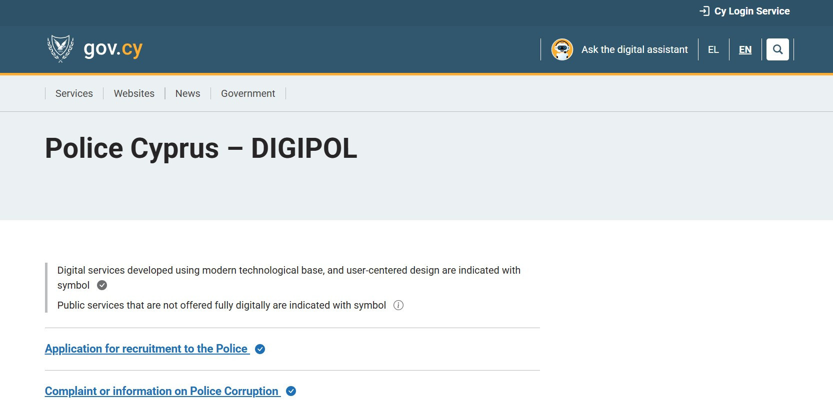Select the English (EN) language link

(x=745, y=49)
